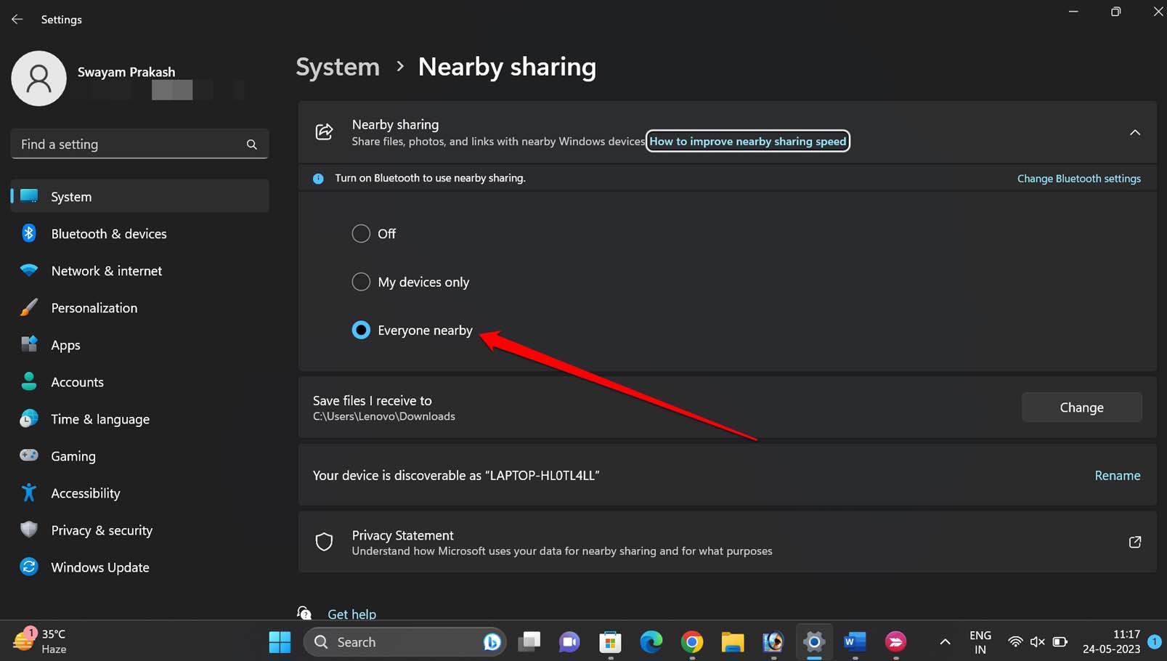Click the Get help link
Viewport: 1167px width, 661px height.
[351, 614]
